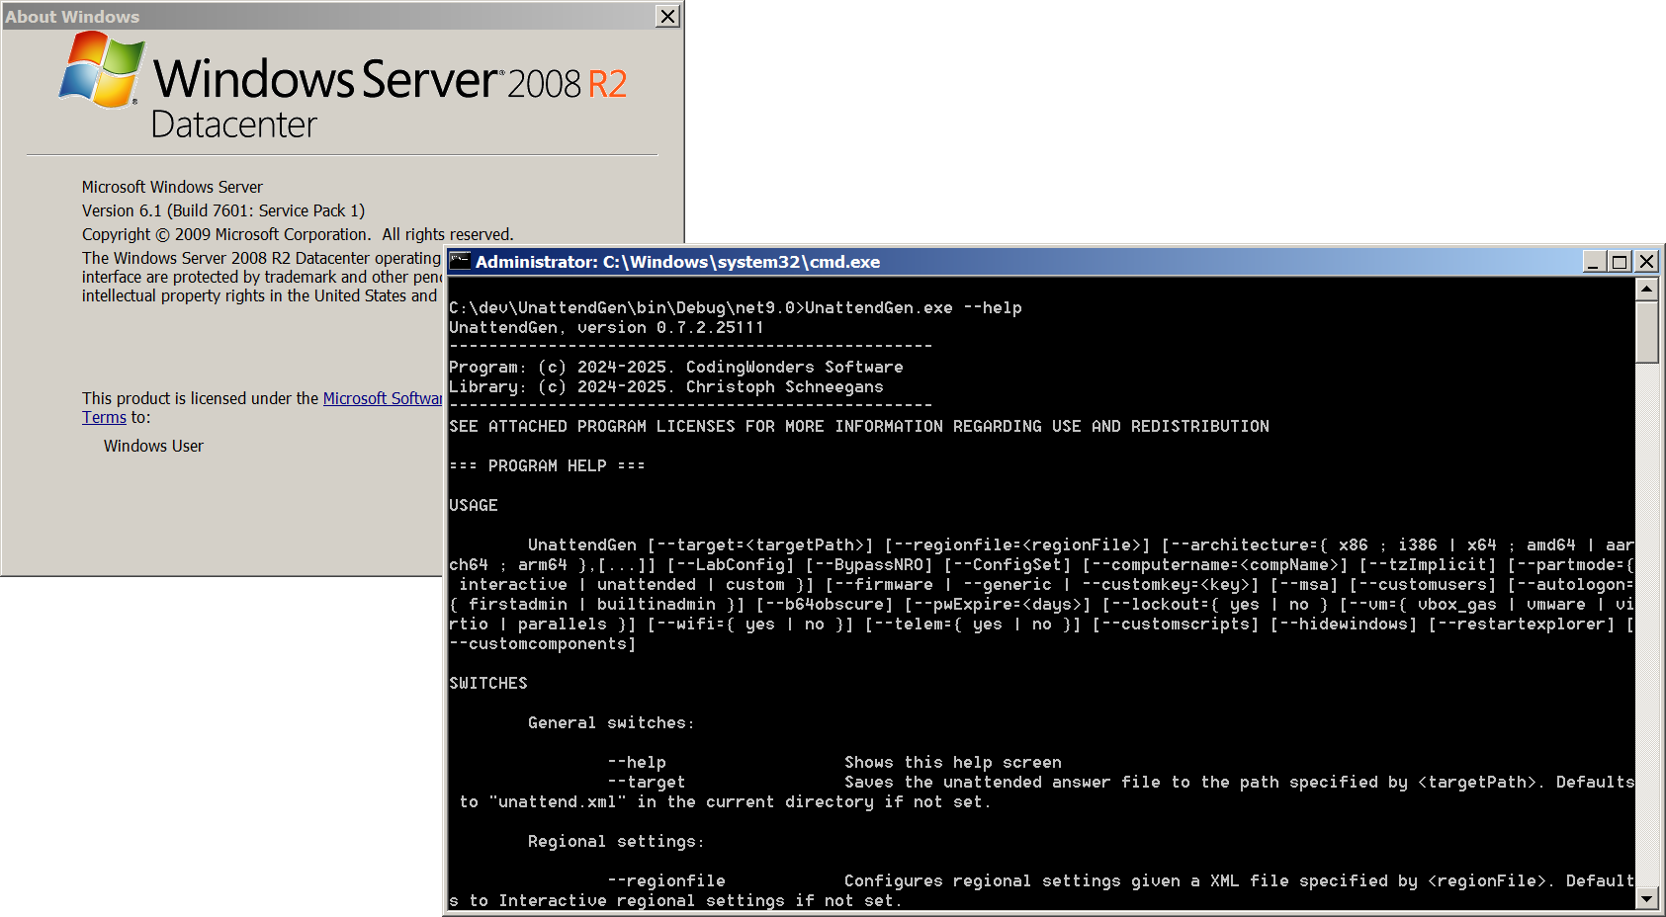Click the 'UnattendGen, version 0.7.2.25111' line
The width and height of the screenshot is (1666, 917).
606,328
